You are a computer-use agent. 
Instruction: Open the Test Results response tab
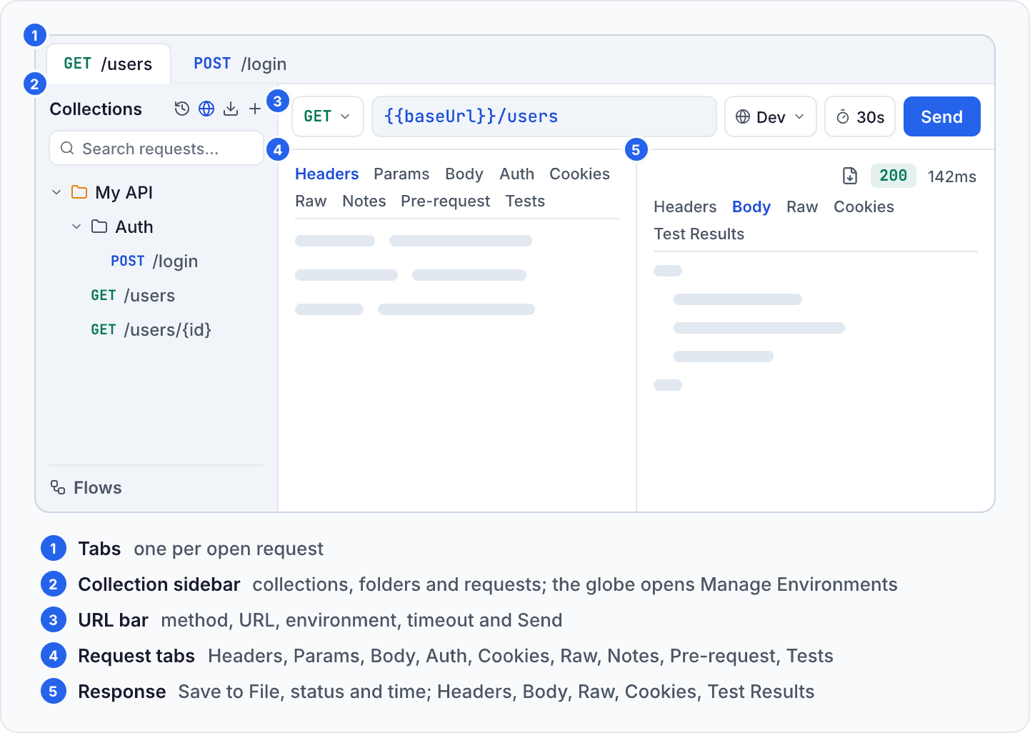click(699, 234)
